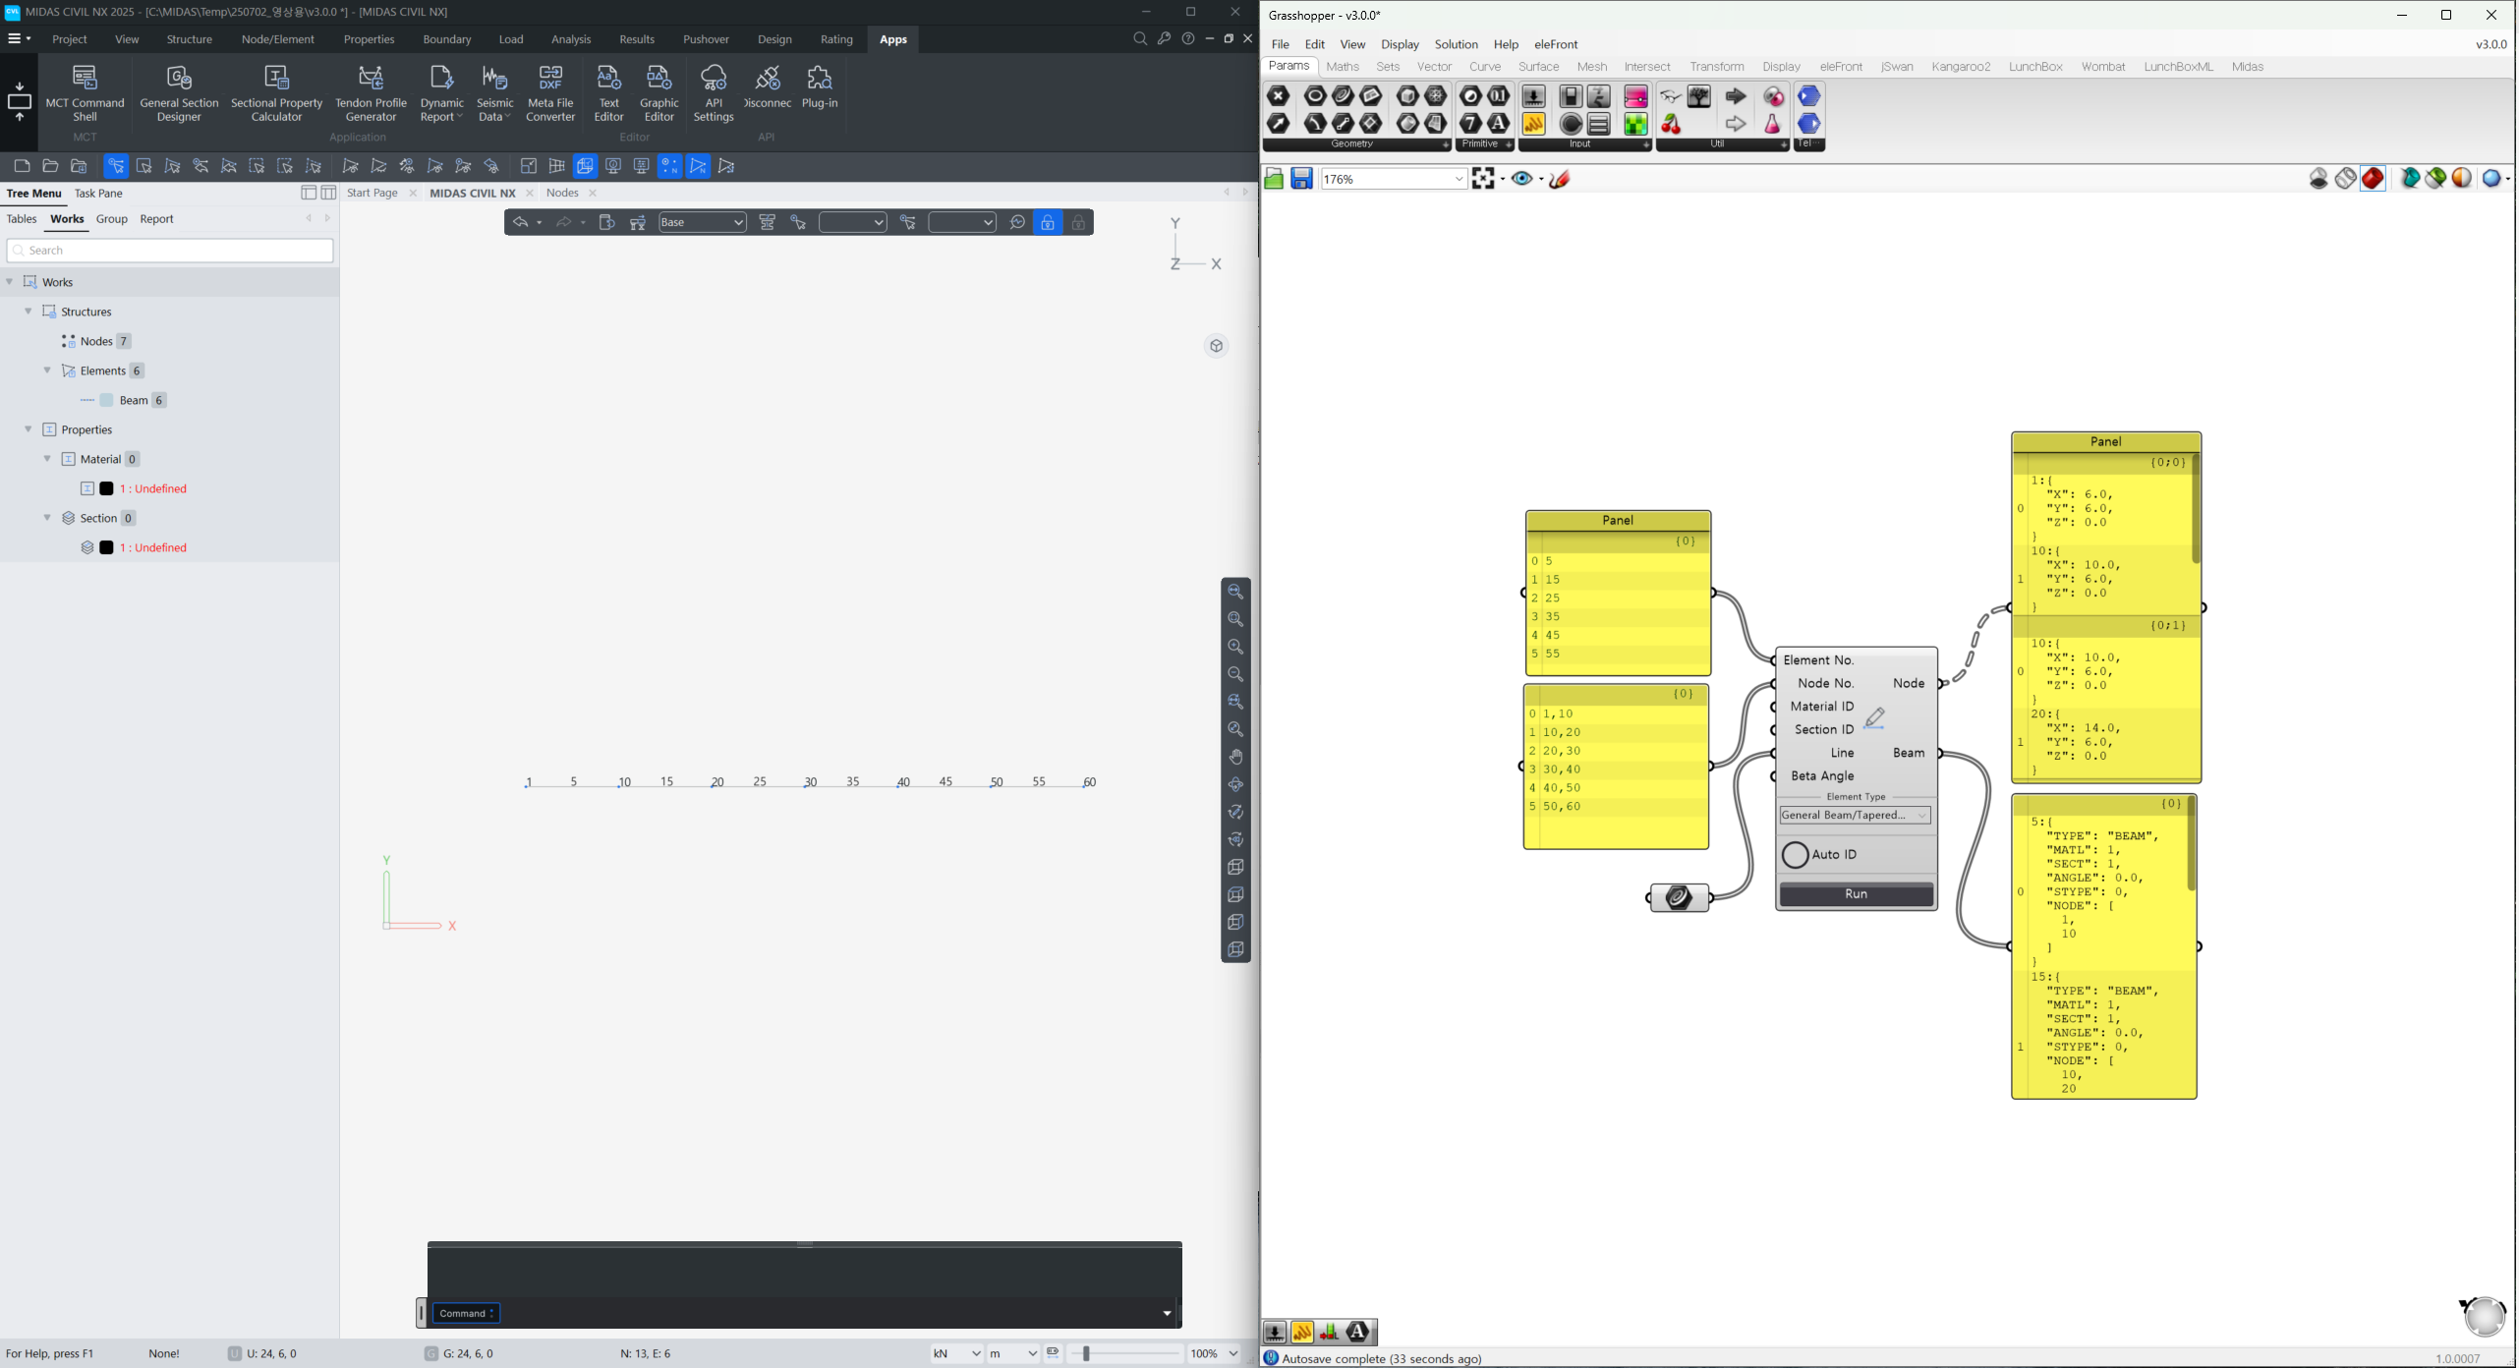Open Seismic Data tool

tap(495, 93)
